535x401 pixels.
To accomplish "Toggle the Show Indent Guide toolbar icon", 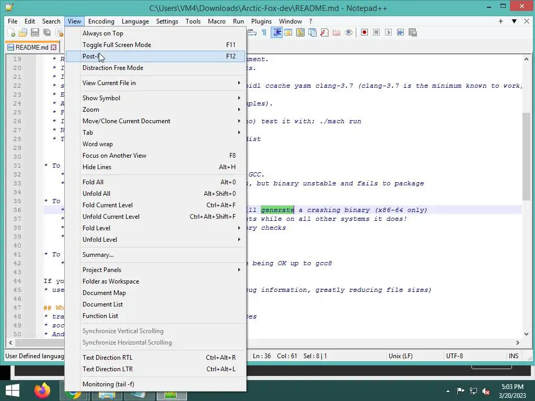I will pos(277,32).
